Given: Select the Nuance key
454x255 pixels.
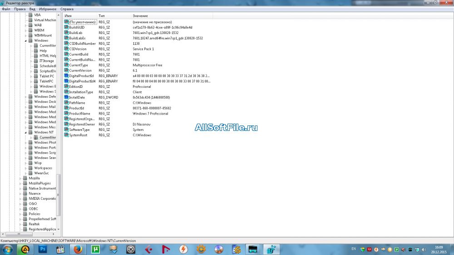Looking at the screenshot, I should [x=35, y=193].
